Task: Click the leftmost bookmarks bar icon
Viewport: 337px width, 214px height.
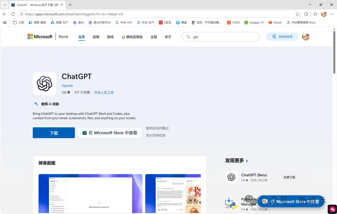Action: 4,23
